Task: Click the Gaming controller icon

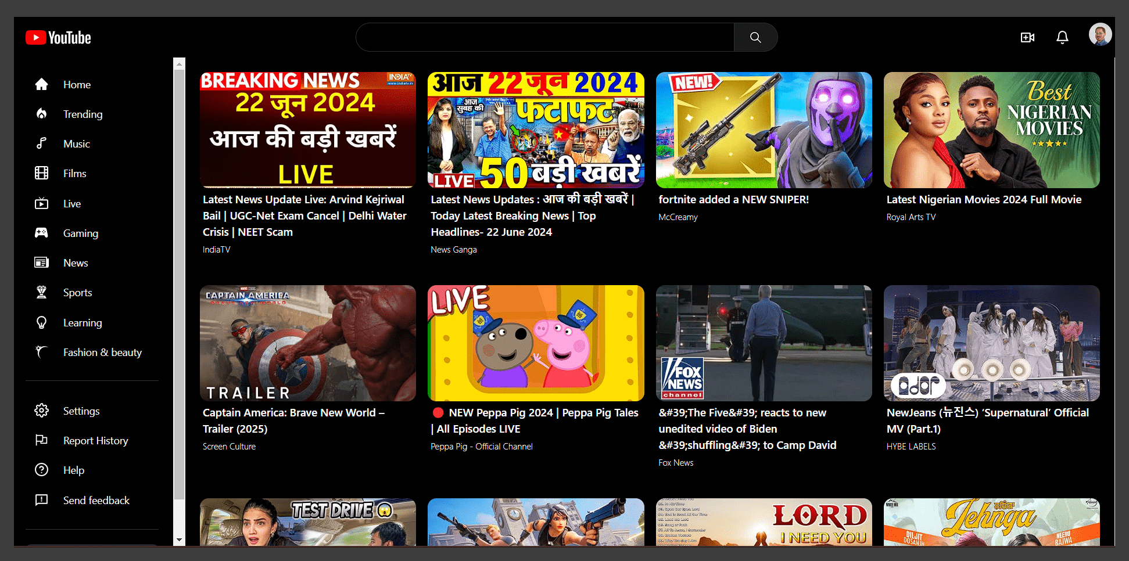Action: coord(41,233)
